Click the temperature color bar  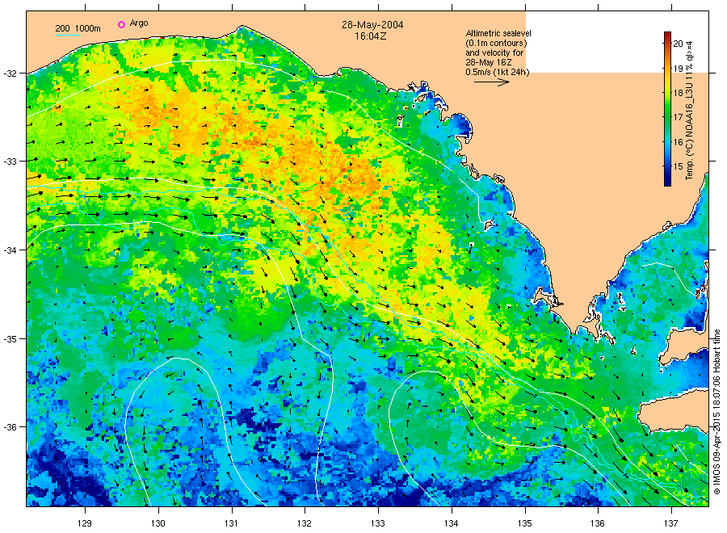(x=667, y=109)
